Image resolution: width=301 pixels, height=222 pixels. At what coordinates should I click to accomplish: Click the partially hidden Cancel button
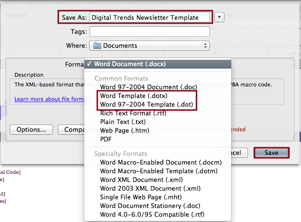pyautogui.click(x=239, y=153)
